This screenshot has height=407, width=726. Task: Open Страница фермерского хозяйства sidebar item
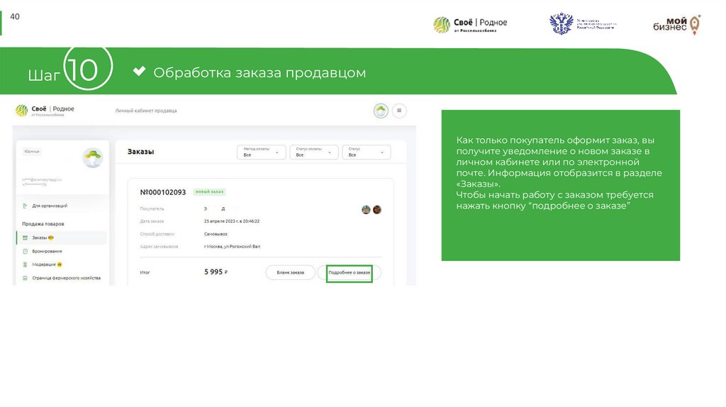(65, 278)
